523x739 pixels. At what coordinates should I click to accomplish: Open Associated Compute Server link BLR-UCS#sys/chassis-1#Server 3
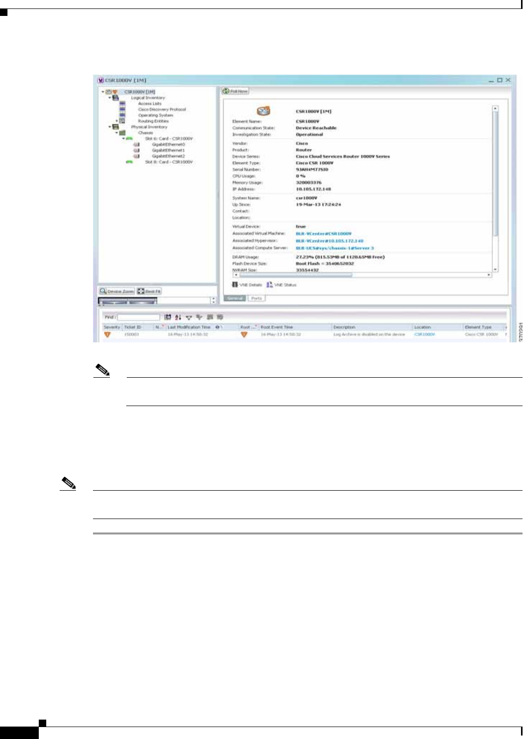click(335, 248)
